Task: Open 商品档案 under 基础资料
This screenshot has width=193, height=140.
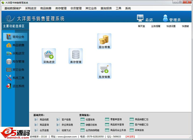Action: [x=42, y=120]
